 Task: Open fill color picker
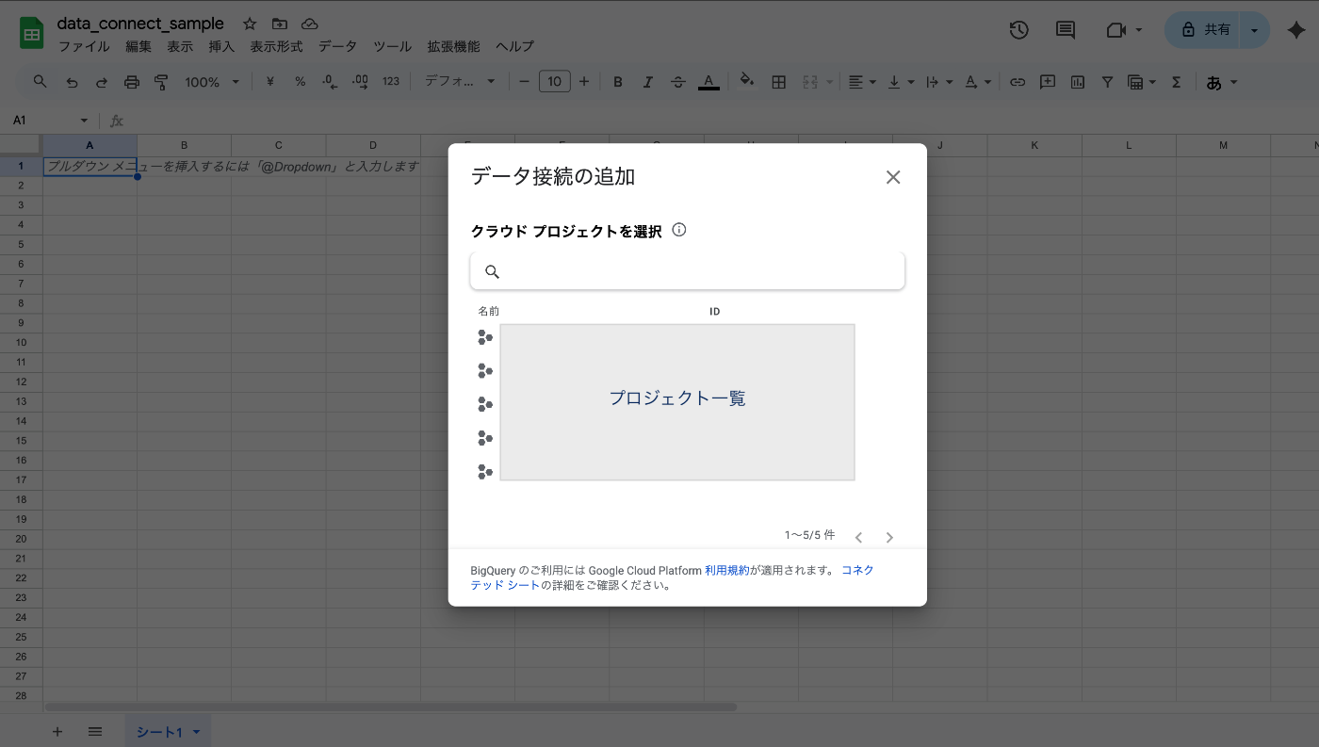tap(747, 82)
